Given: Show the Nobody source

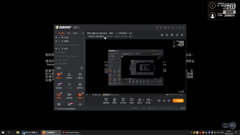Looking at the screenshot, I should pyautogui.click(x=56, y=60).
